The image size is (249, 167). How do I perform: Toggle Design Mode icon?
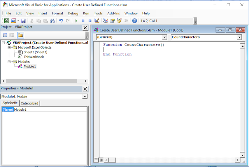(x=97, y=21)
